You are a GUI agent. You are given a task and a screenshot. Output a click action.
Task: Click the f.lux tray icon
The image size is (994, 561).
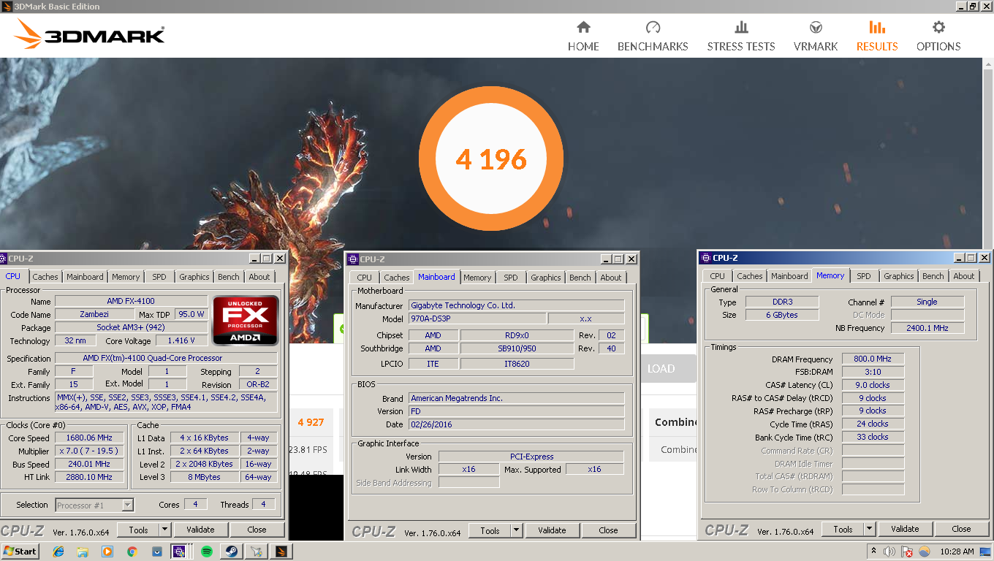click(x=924, y=552)
